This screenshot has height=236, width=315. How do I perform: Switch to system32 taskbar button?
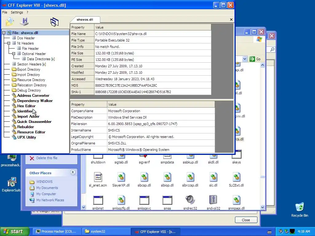click(106, 232)
